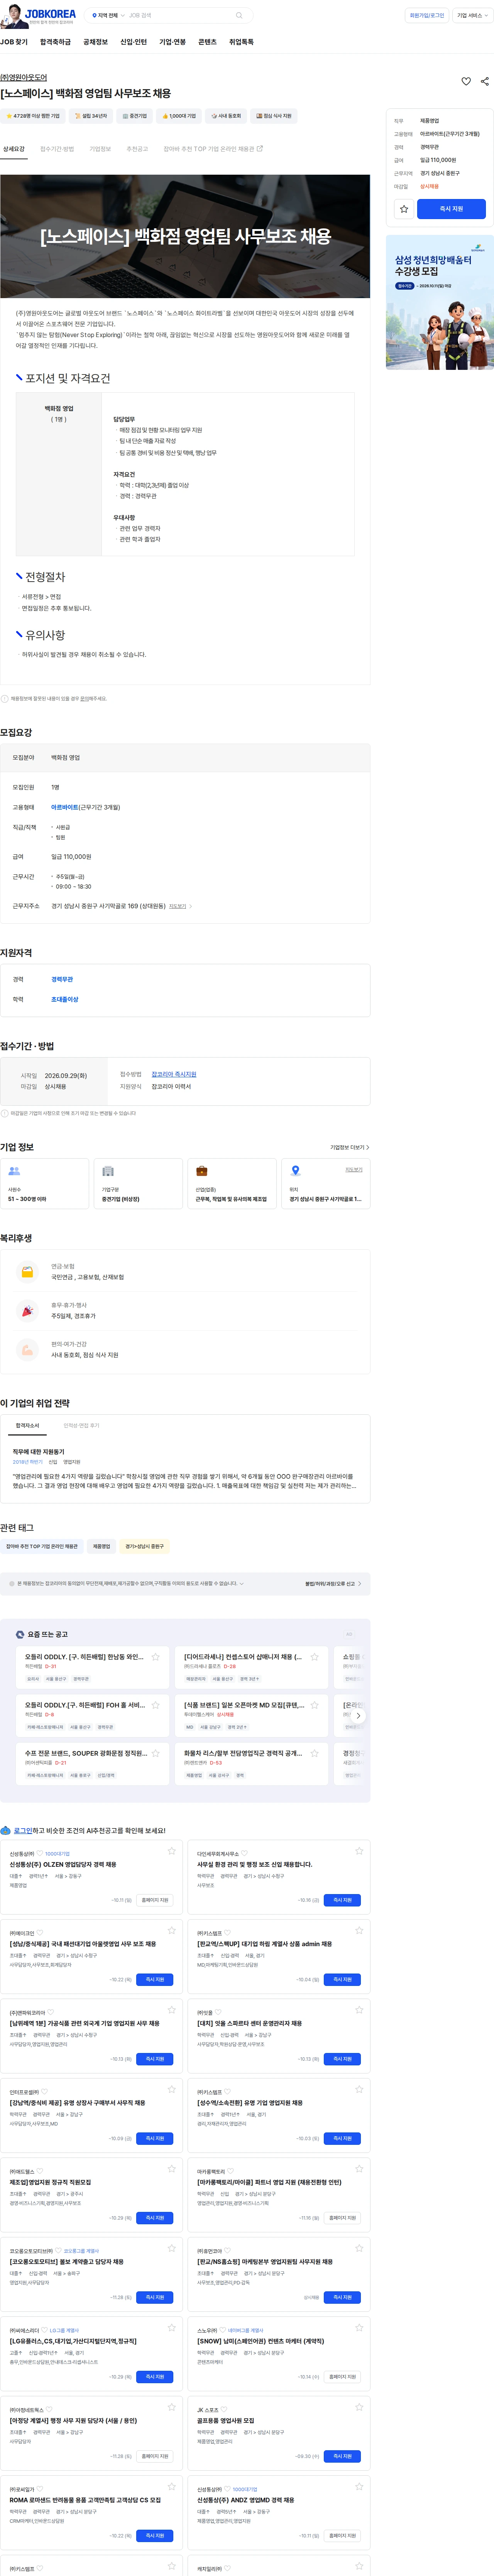Open 불법/허위/과장/오류 신고 link
Screen dimensions: 494x2576
333,1584
